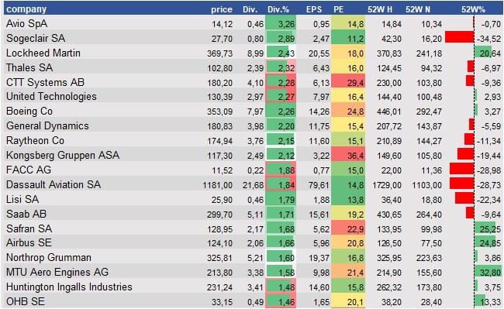504x309 pixels.
Task: Click Dassault Aviation SA price 1181,00
Action: tap(217, 185)
